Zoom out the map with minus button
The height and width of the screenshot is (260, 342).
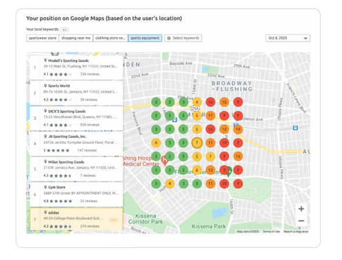coord(301,221)
